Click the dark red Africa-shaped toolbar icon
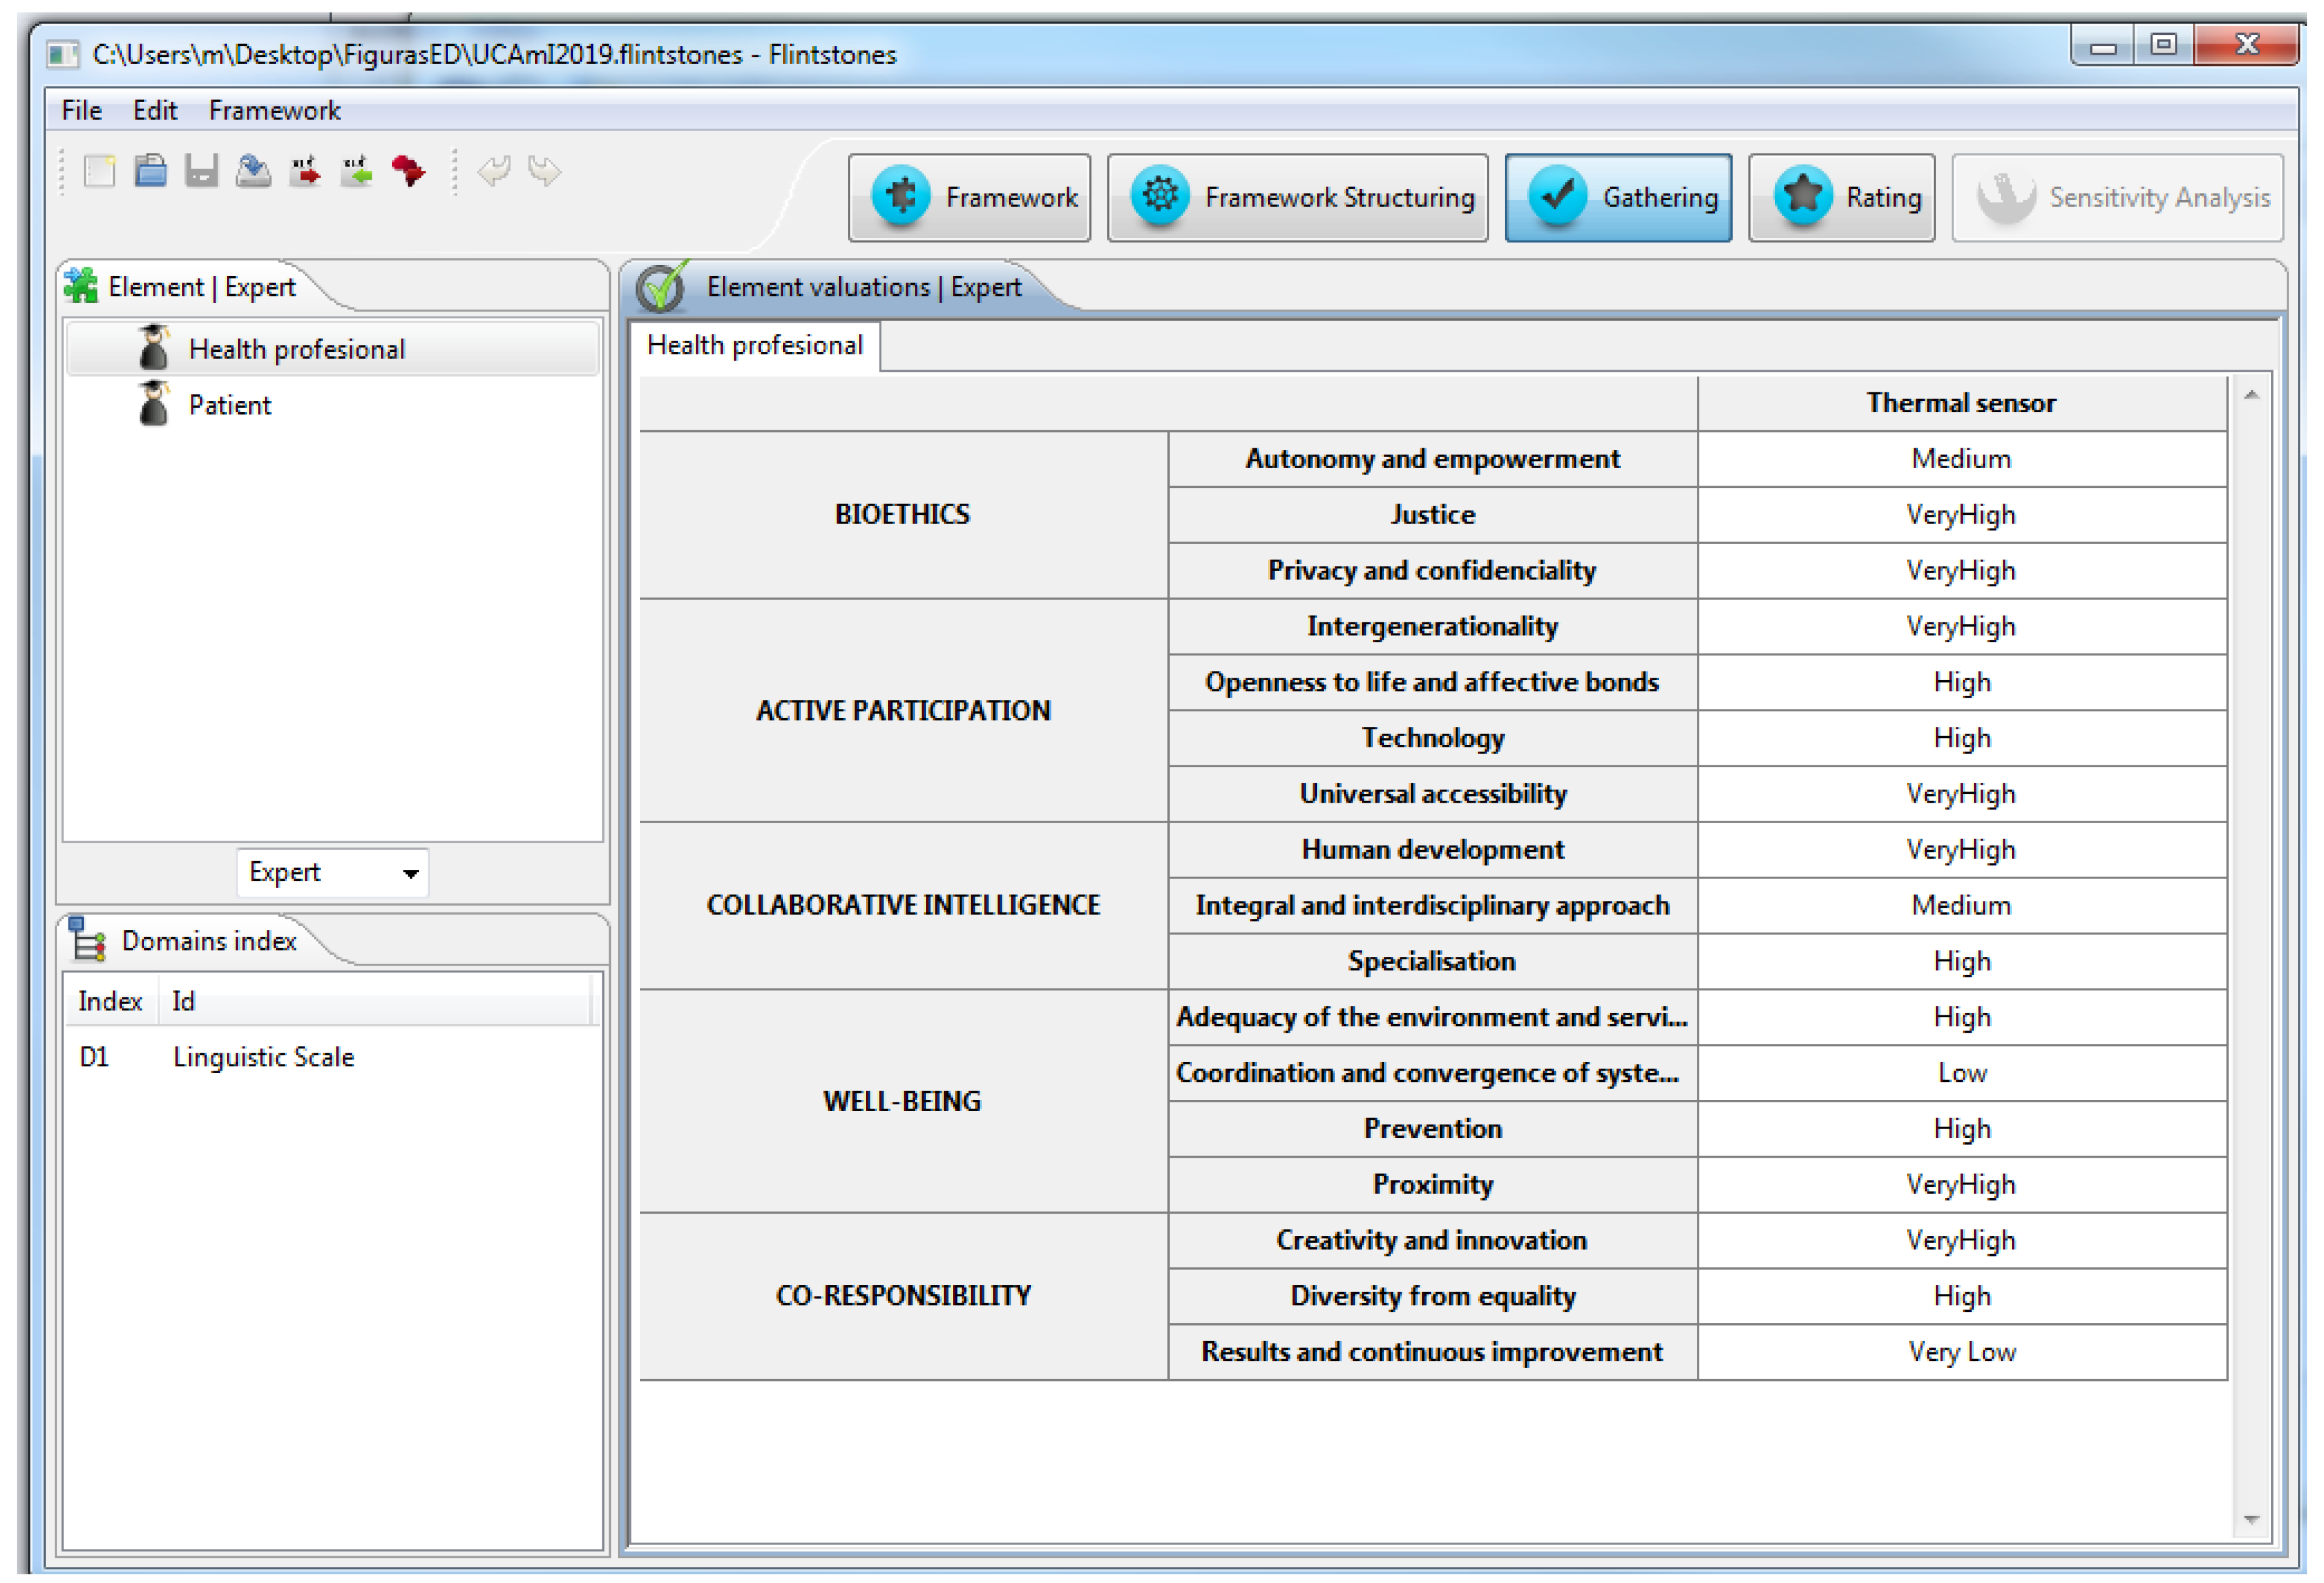This screenshot has height=1583, width=2324. (408, 171)
